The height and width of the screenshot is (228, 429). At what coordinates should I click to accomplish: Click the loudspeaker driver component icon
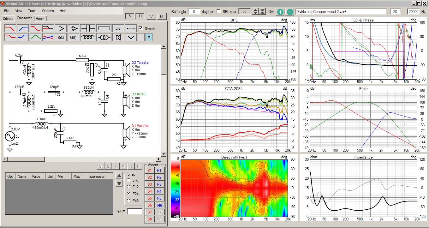[x=118, y=37]
